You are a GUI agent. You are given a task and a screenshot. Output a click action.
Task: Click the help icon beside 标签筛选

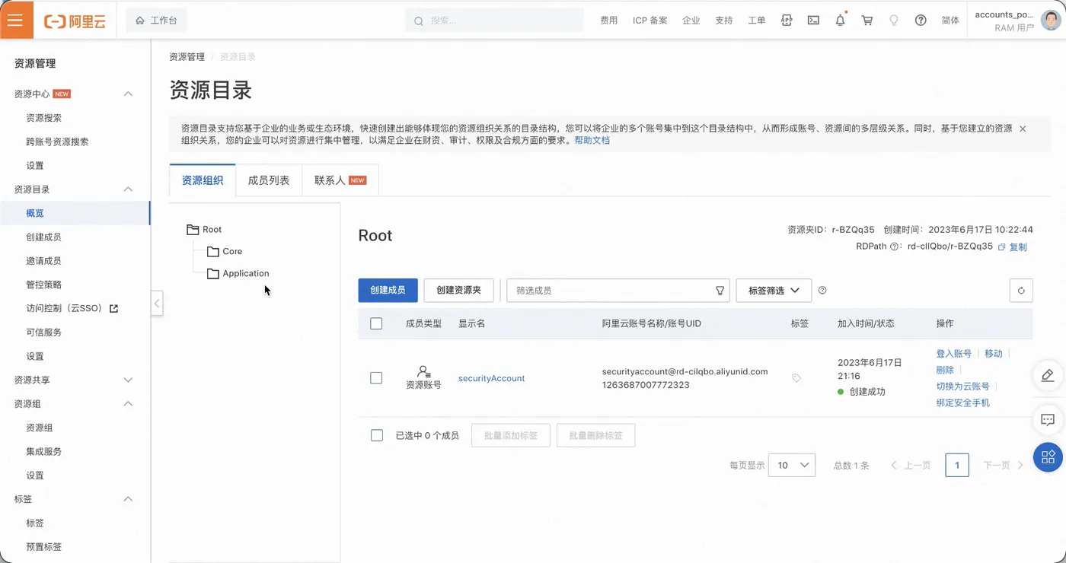(x=822, y=291)
